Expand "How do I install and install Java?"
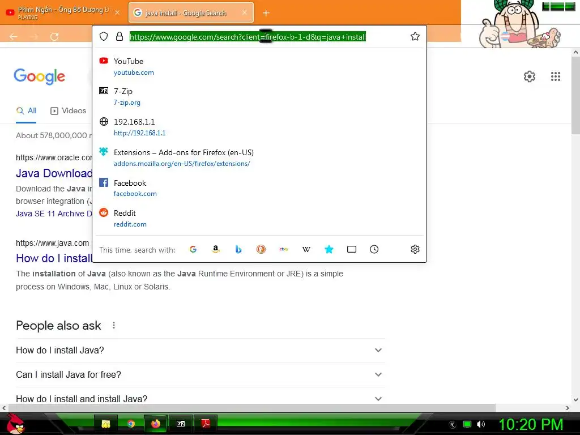Viewport: 580px width, 435px height. [201, 399]
